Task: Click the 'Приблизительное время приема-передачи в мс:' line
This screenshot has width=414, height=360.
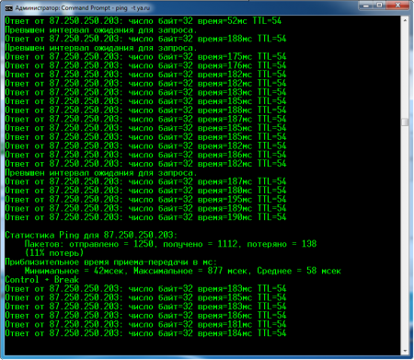Action: pyautogui.click(x=110, y=262)
